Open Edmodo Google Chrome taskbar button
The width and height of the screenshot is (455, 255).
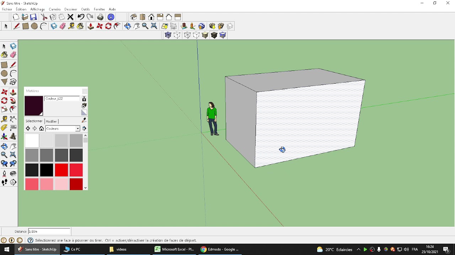[x=220, y=249]
